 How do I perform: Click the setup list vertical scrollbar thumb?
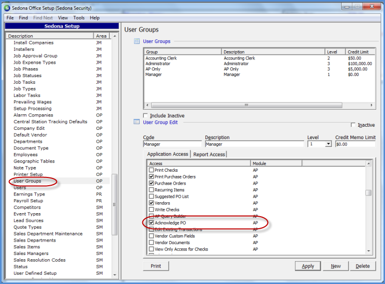pyautogui.click(x=114, y=204)
